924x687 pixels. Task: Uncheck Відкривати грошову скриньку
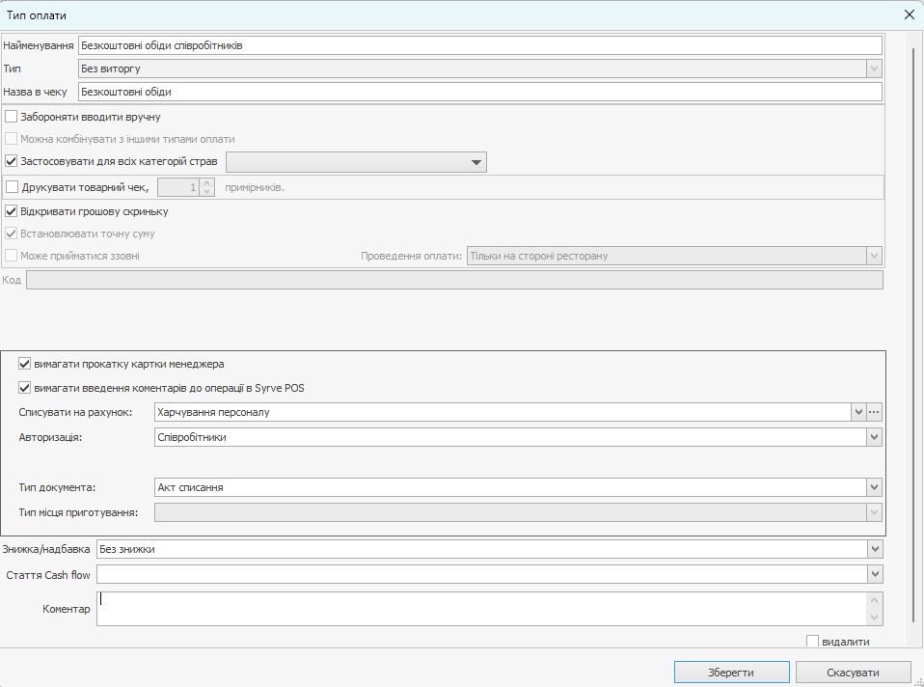12,211
